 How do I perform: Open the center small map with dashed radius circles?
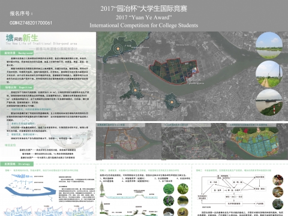[194, 142]
